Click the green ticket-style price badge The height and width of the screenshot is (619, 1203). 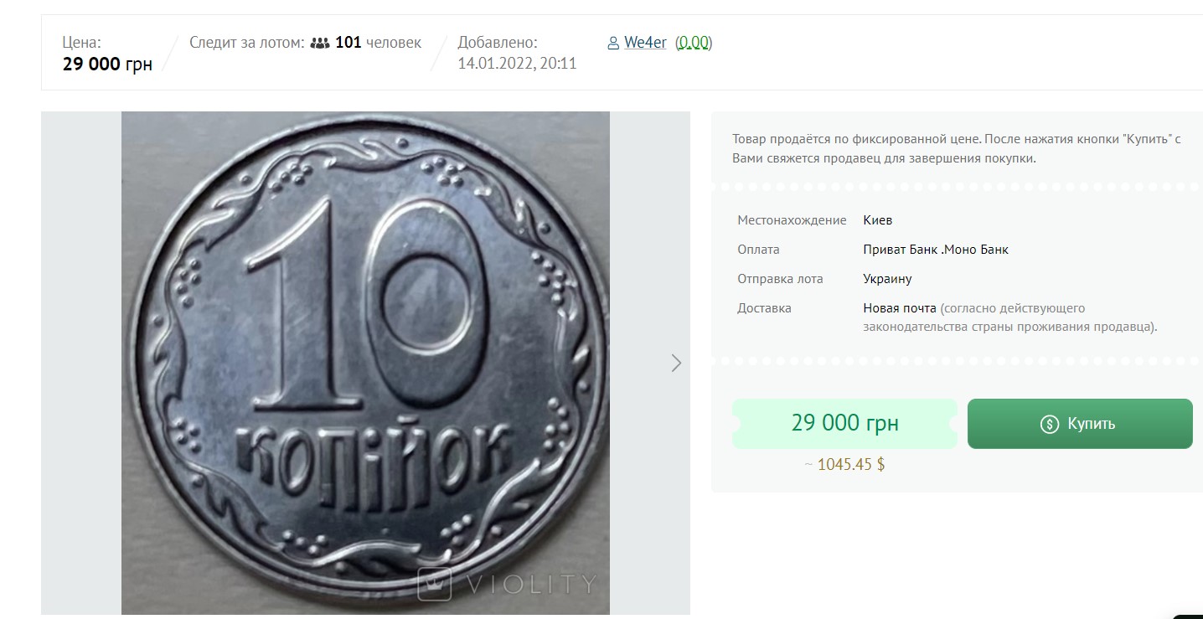(x=844, y=423)
